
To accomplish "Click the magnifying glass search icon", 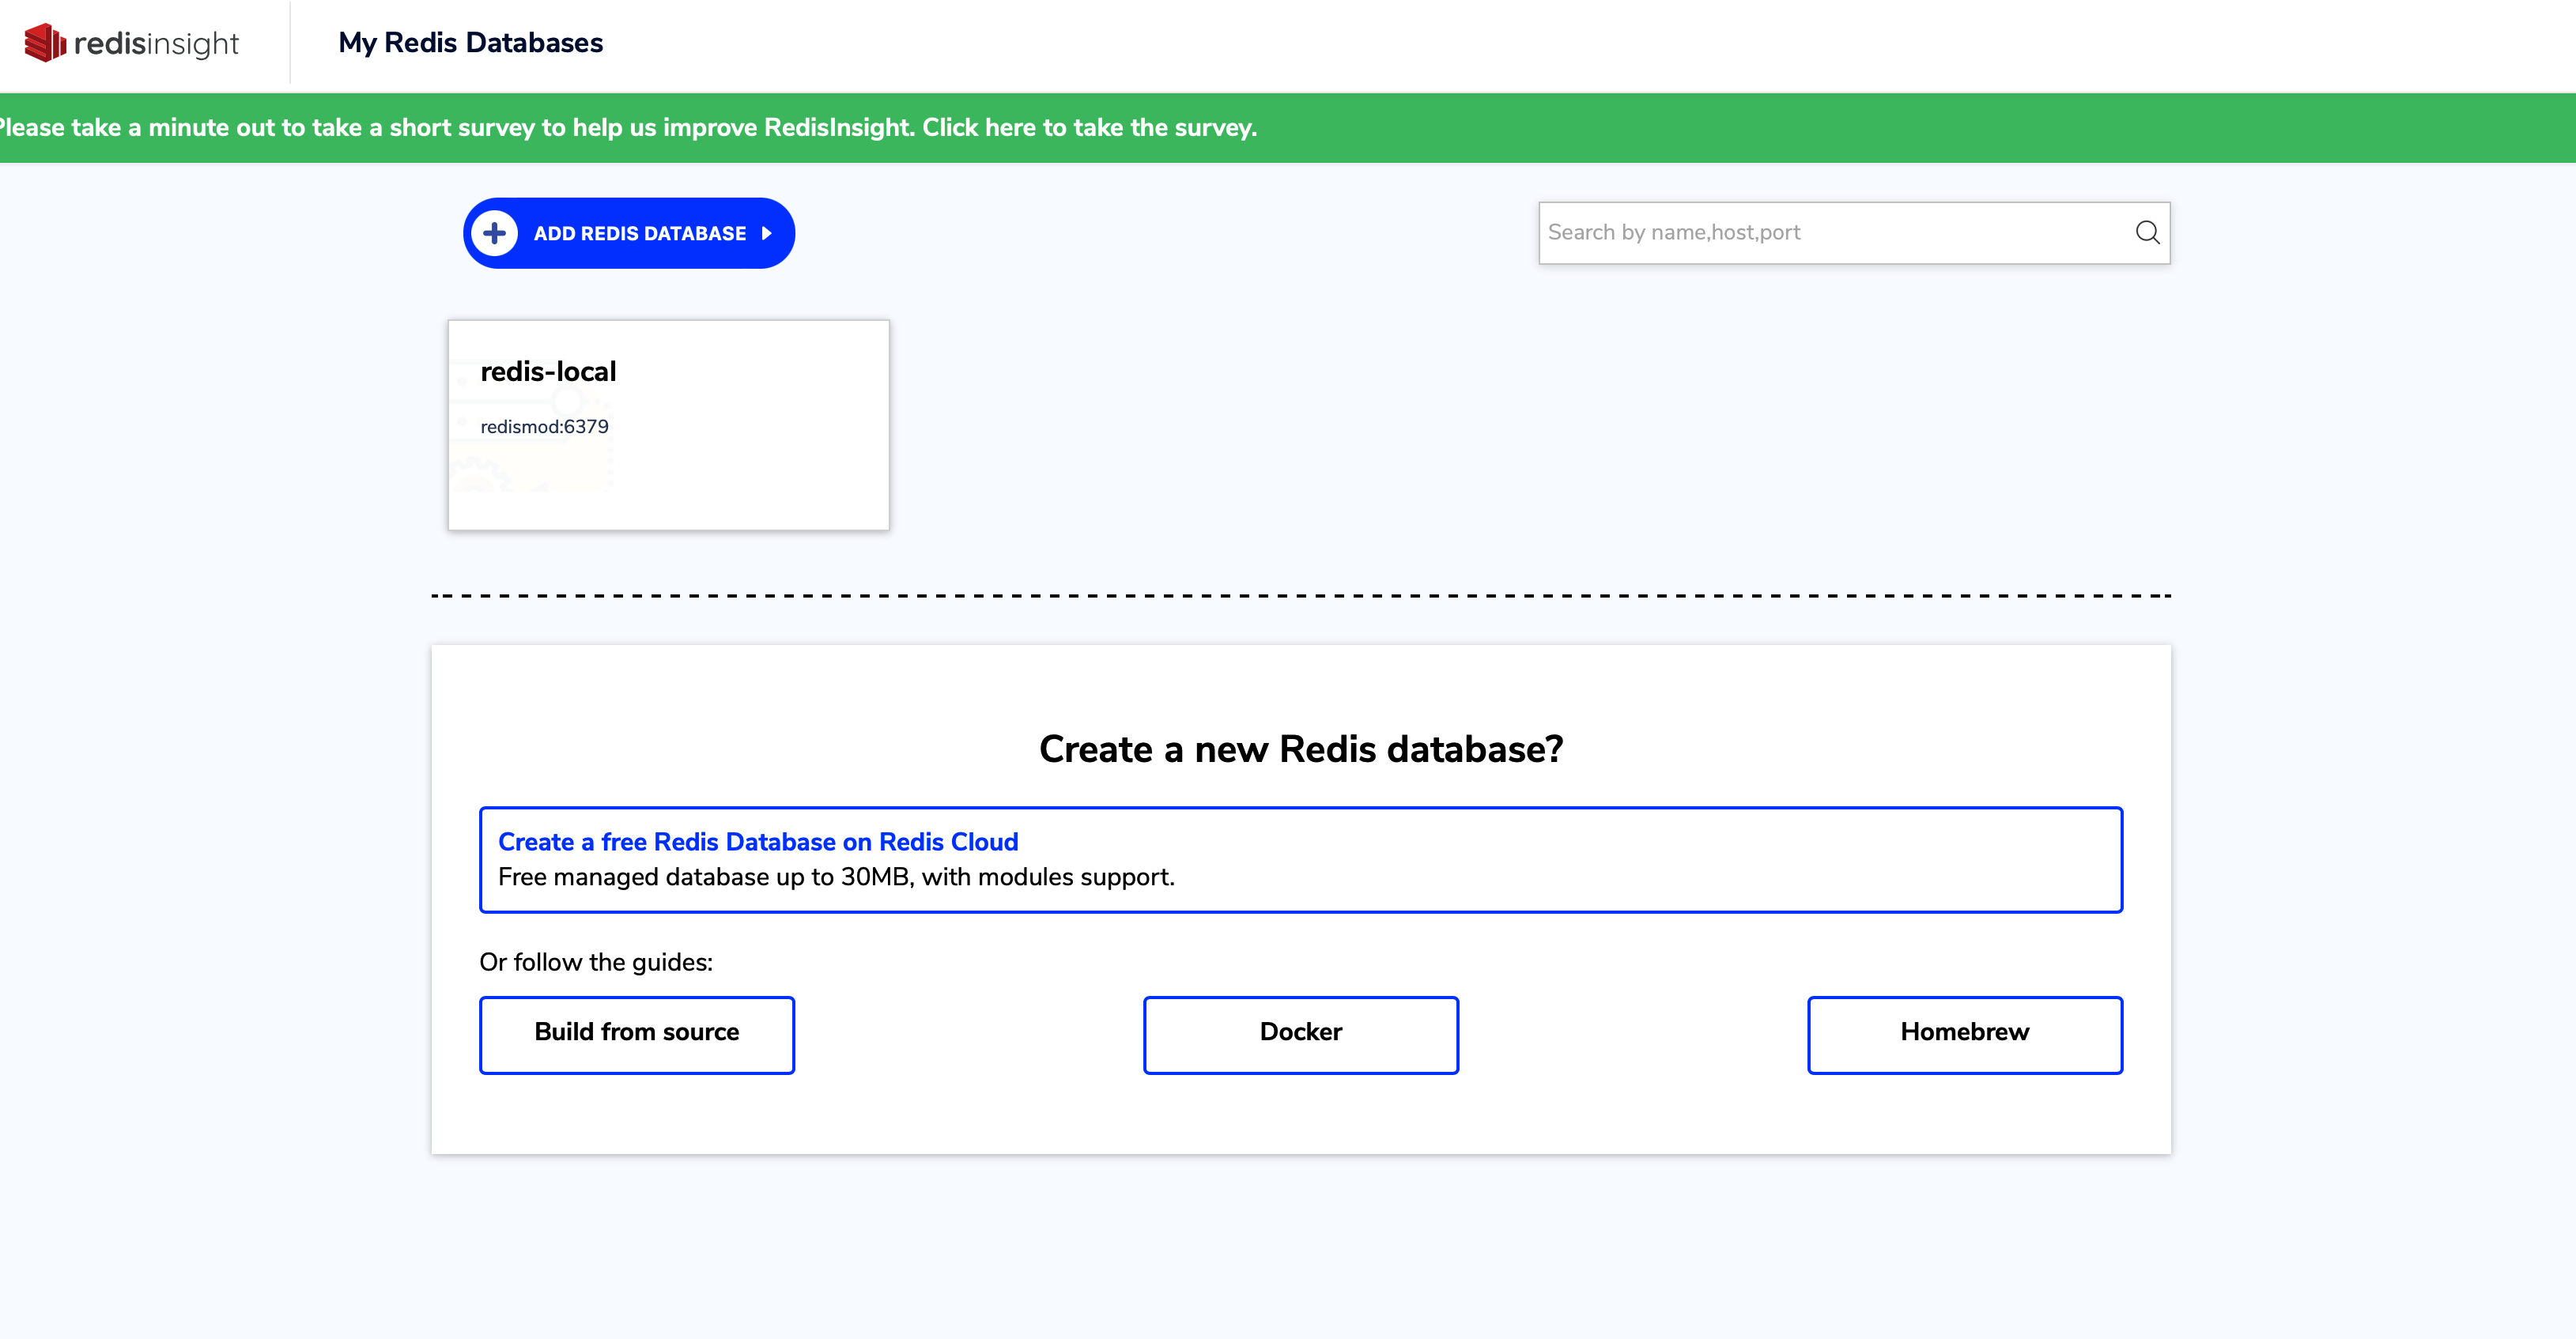I will point(2146,232).
